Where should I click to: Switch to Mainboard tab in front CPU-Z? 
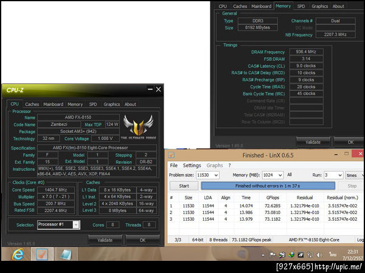click(x=53, y=104)
